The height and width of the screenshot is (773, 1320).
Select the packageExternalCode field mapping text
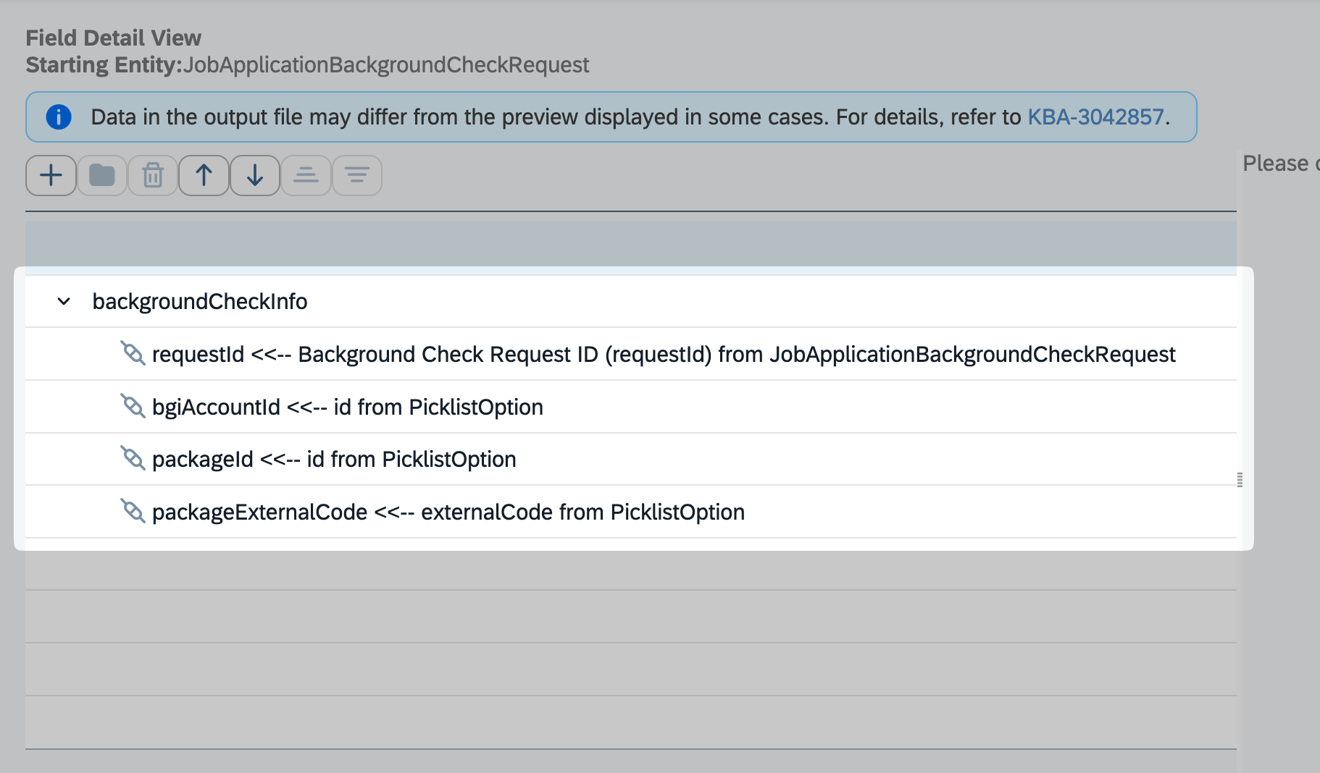click(448, 512)
